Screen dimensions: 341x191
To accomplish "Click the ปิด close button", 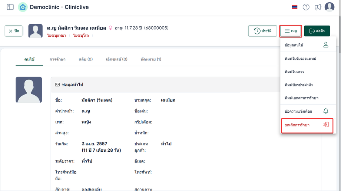I will (x=14, y=31).
